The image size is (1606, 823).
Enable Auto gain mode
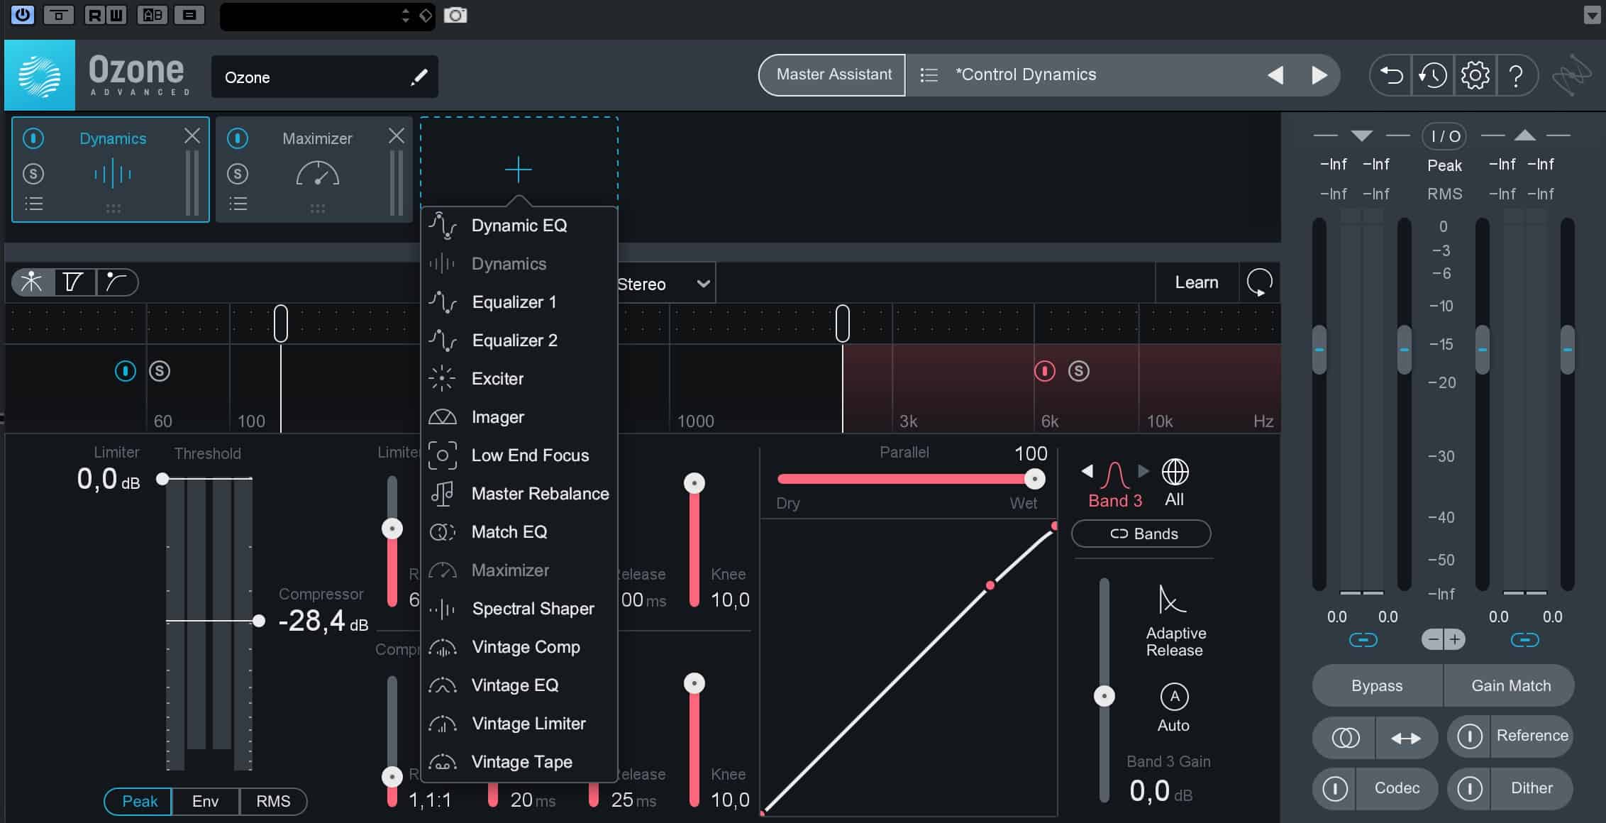pyautogui.click(x=1174, y=696)
